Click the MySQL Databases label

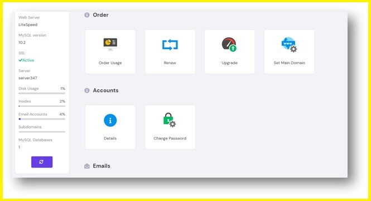[35, 140]
